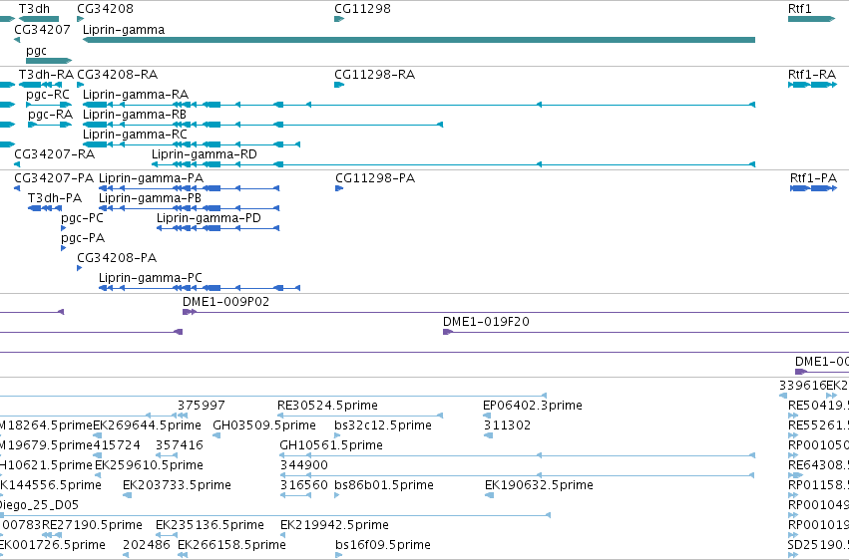
Task: Click the Liprin-gamma-RD transcript label
Action: click(x=205, y=154)
